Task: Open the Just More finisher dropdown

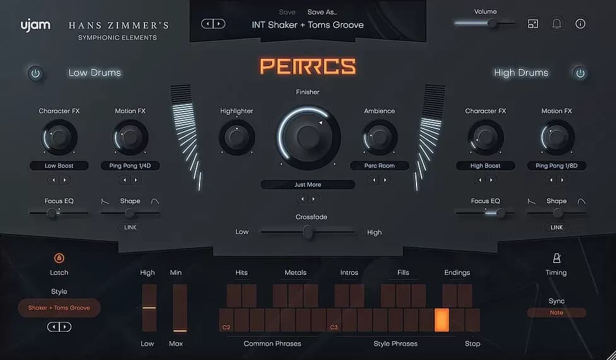Action: pos(307,185)
